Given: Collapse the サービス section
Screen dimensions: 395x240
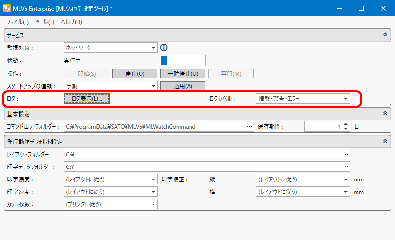Looking at the screenshot, I should [x=385, y=35].
